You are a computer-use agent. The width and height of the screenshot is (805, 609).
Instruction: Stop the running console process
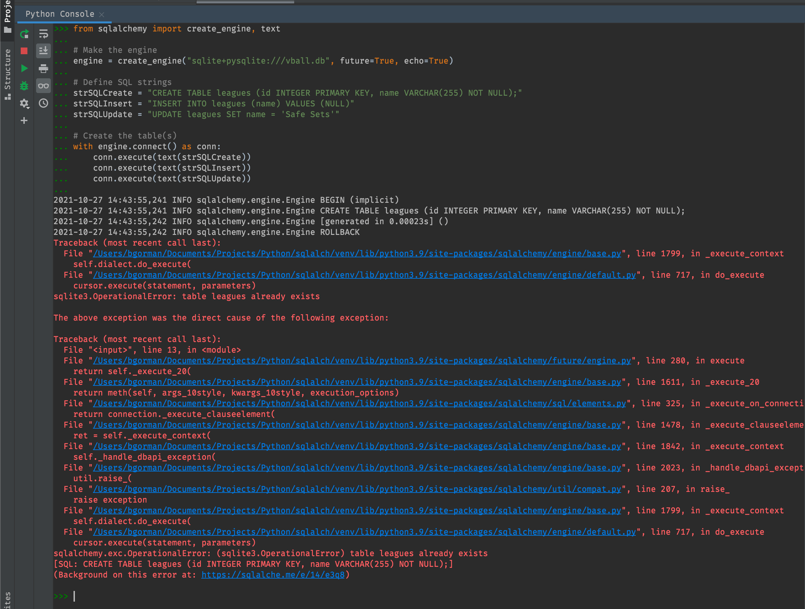(x=24, y=51)
